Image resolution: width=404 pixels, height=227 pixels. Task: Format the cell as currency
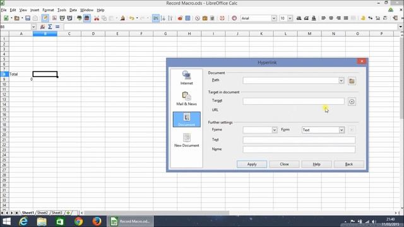coord(363,18)
